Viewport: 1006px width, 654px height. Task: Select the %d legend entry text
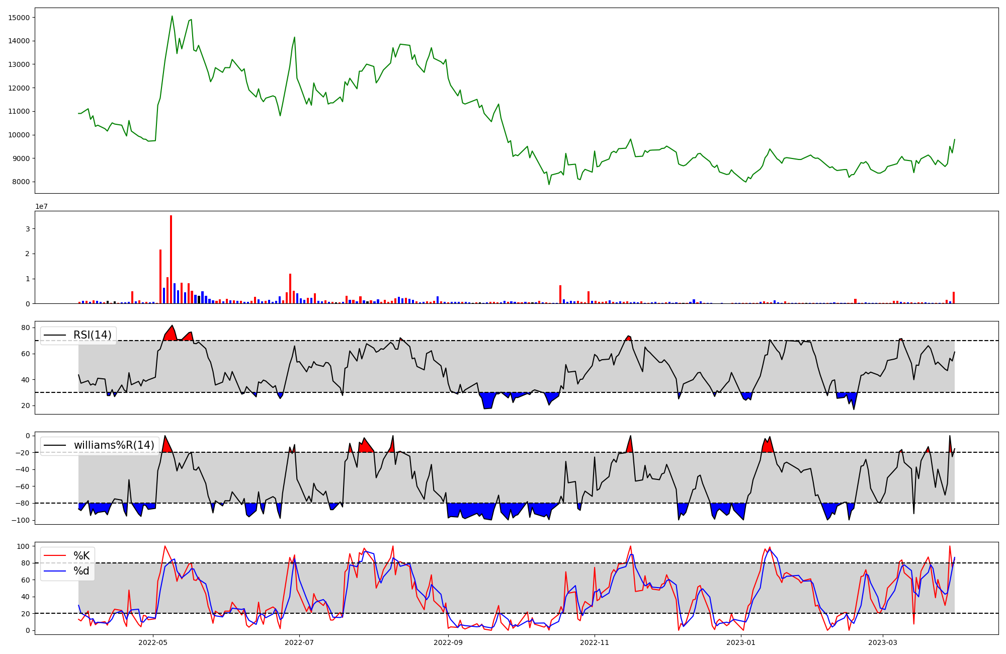coord(81,571)
